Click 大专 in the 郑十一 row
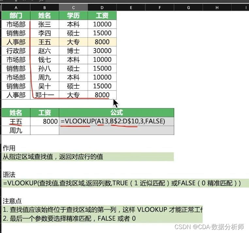The width and height of the screenshot is (249, 233). click(74, 95)
